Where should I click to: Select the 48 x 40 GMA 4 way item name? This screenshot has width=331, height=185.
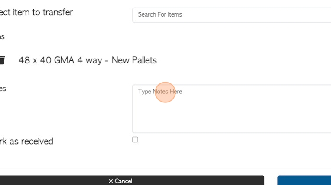pos(88,60)
